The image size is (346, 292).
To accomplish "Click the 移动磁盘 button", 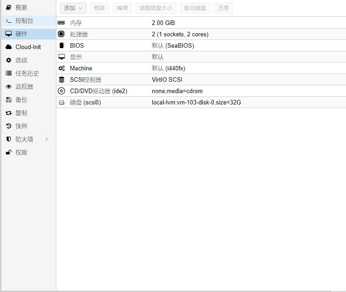I will tap(195, 8).
